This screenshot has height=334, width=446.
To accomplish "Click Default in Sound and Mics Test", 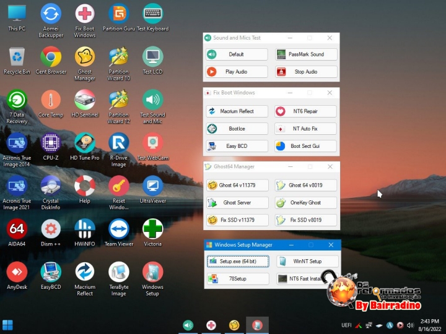I will click(237, 54).
